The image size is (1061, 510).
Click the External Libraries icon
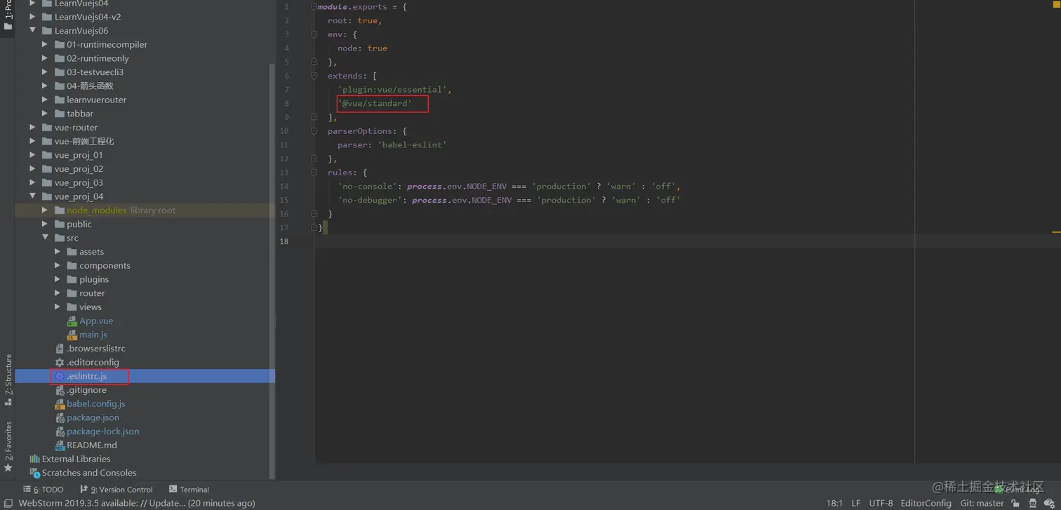[x=34, y=459]
